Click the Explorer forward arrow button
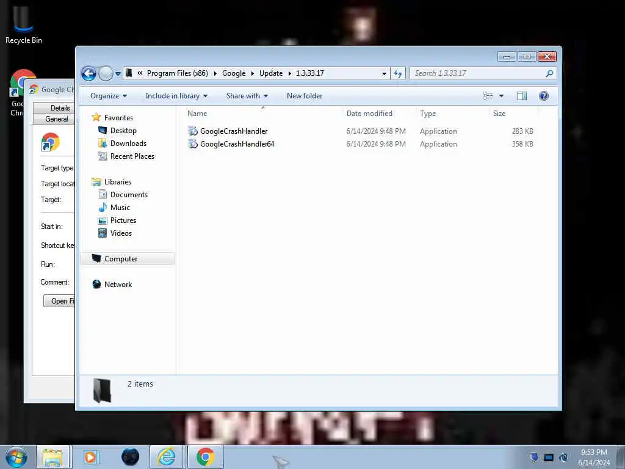 [x=106, y=73]
